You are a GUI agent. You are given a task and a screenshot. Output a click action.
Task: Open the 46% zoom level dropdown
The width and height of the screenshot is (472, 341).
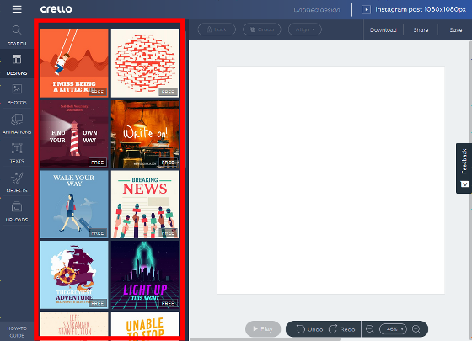tap(393, 329)
